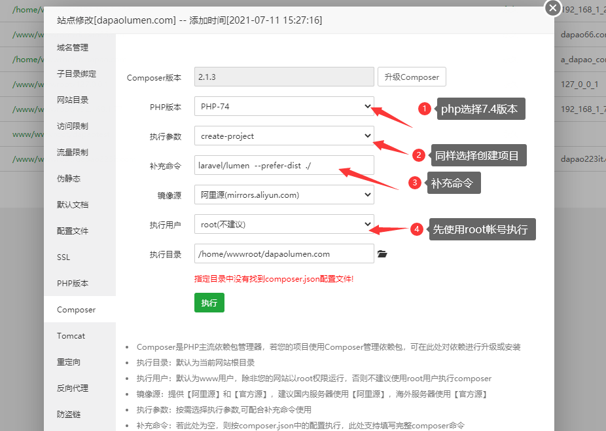Select the 子目录绑定 sidebar tab
This screenshot has width=606, height=431.
(80, 73)
